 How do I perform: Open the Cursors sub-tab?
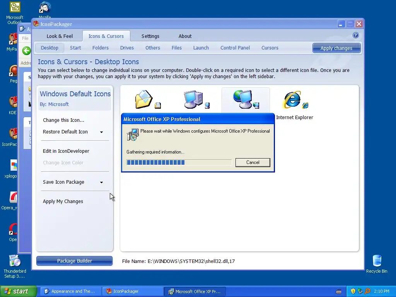[x=270, y=48]
